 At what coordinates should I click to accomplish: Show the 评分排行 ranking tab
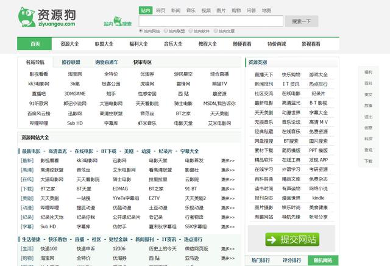tap(292, 261)
